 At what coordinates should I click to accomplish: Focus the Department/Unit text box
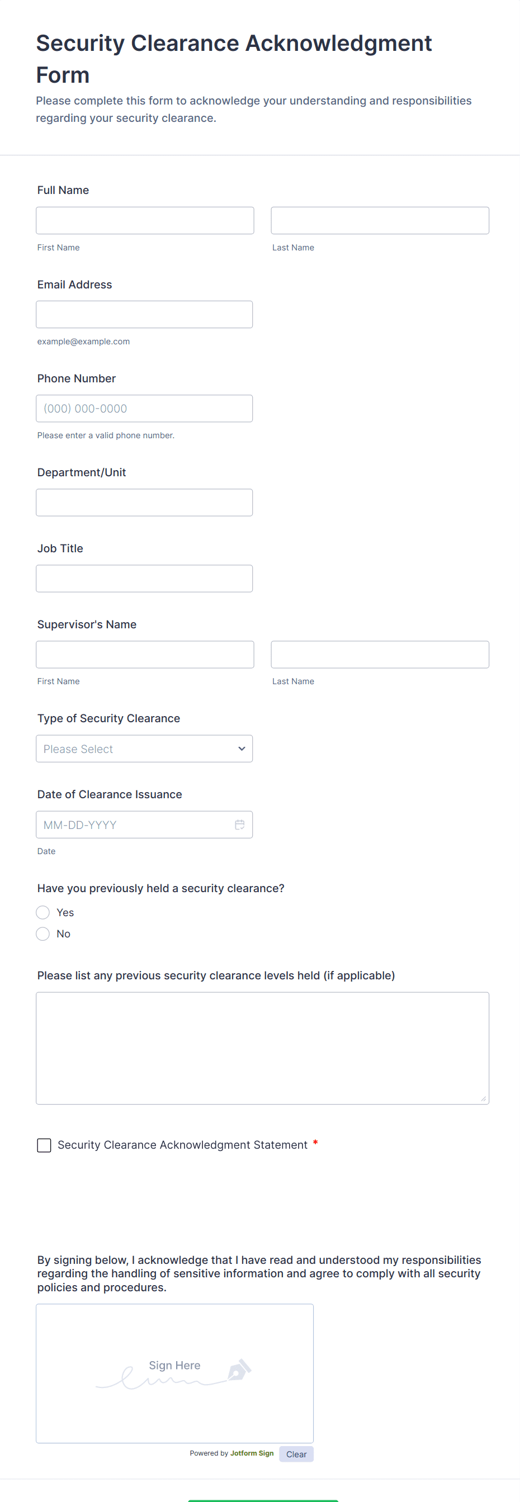[144, 502]
